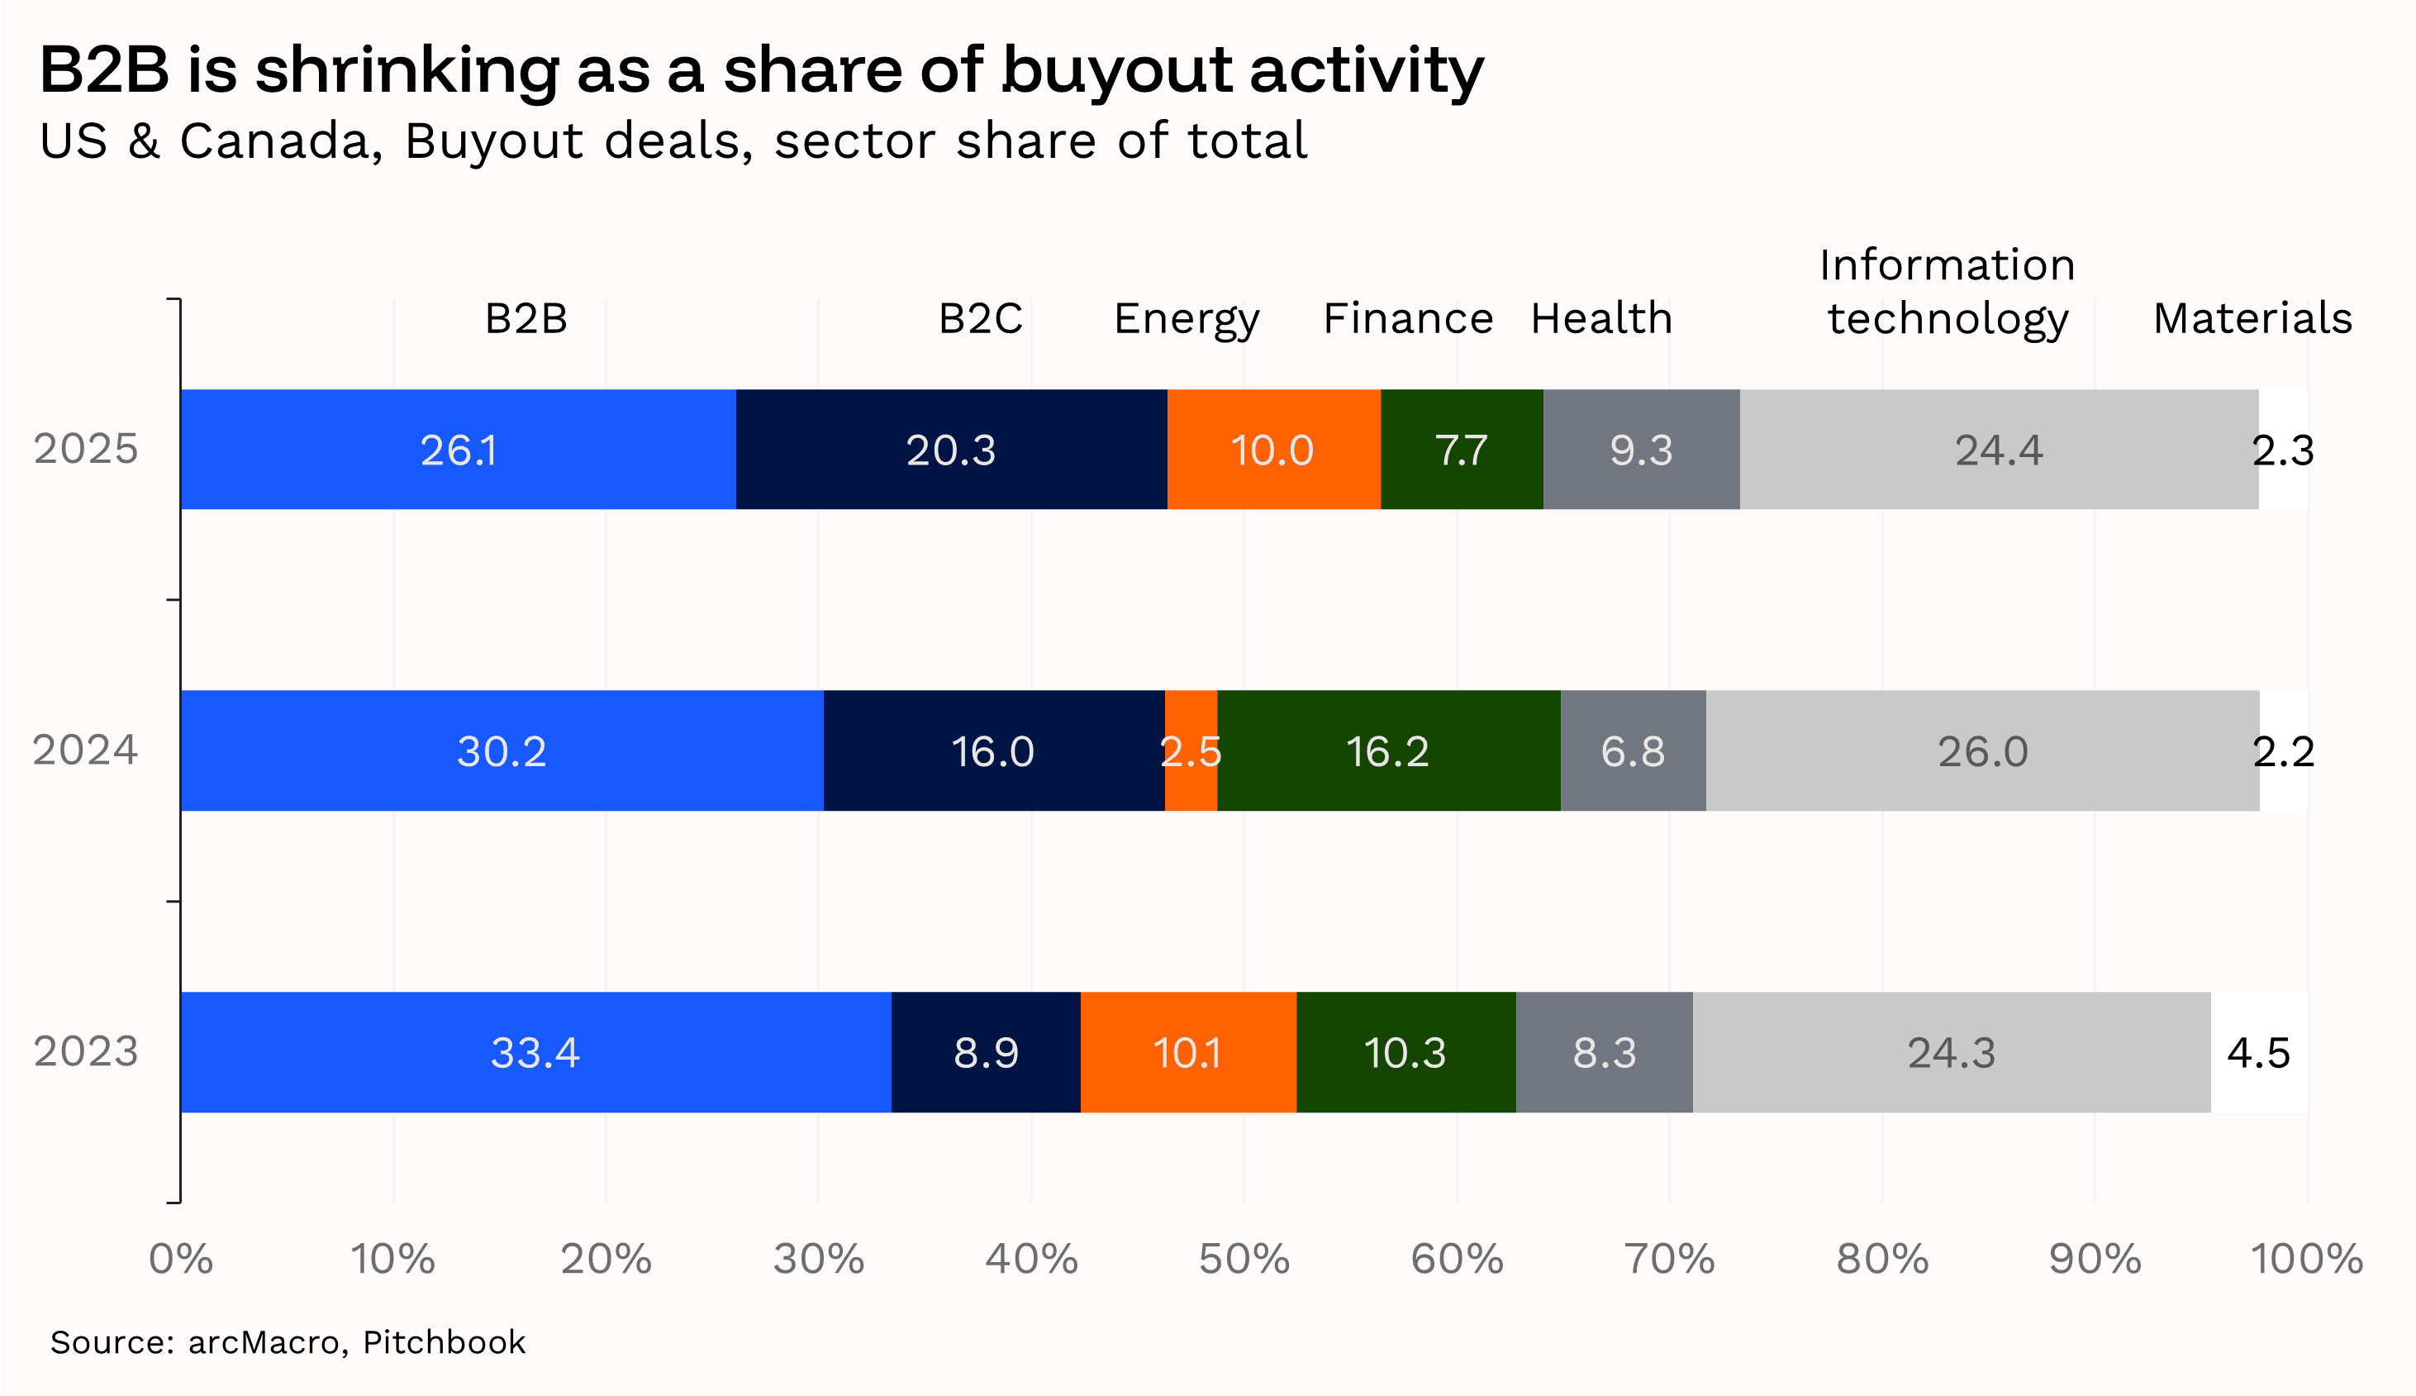Screen dimensions: 2416x1396
Task: Click the Energy column header label
Action: click(x=1187, y=318)
